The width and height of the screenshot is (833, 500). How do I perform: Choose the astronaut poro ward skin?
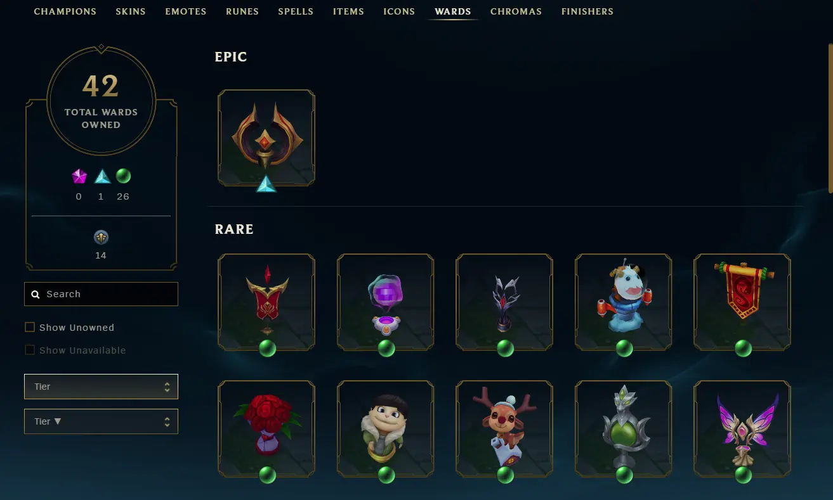click(624, 302)
